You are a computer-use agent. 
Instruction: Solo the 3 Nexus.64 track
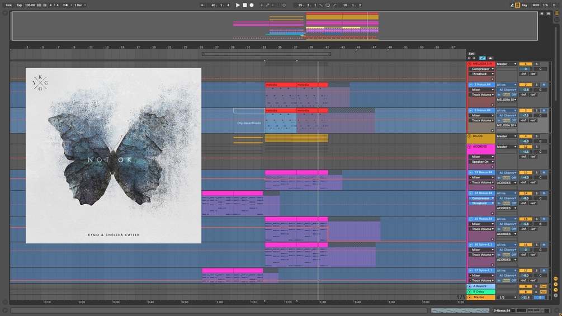click(536, 110)
